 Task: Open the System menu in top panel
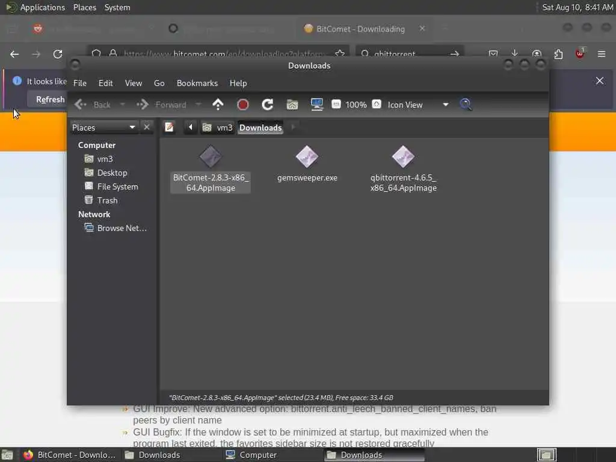(117, 7)
